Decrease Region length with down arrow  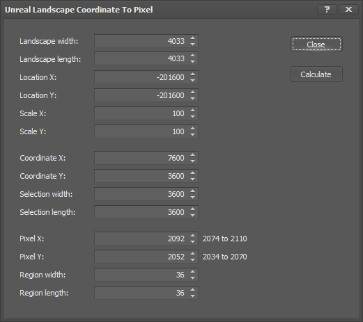click(x=192, y=296)
